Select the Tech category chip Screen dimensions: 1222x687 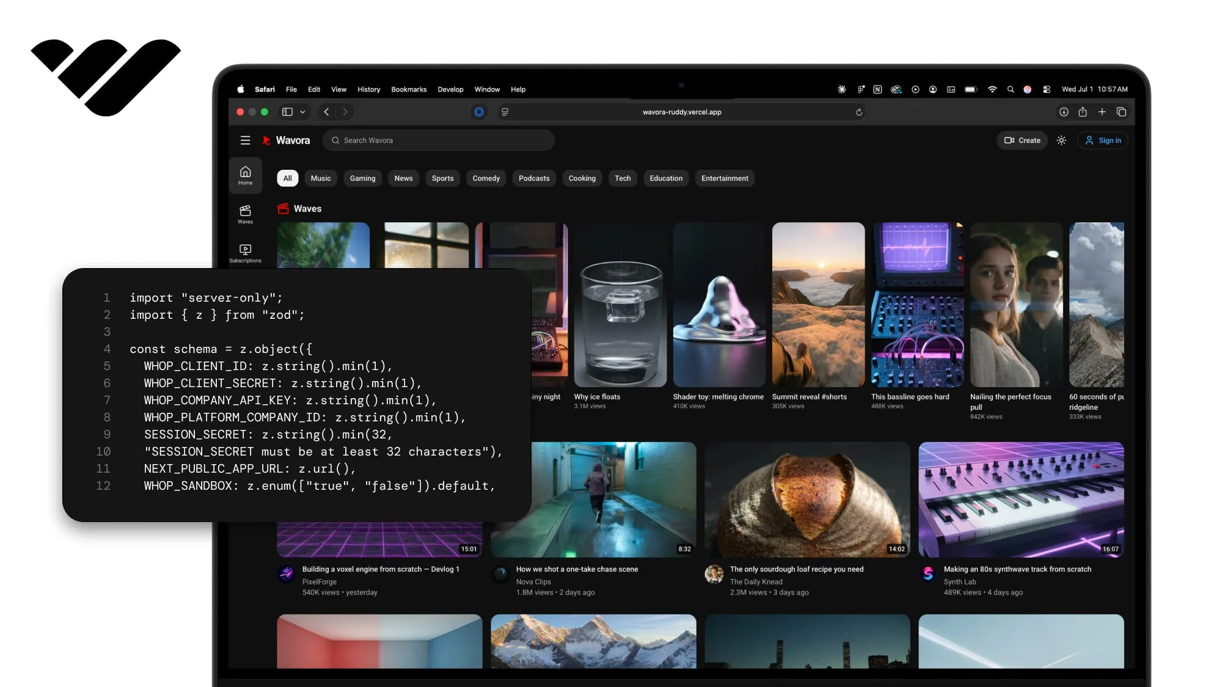pos(623,178)
